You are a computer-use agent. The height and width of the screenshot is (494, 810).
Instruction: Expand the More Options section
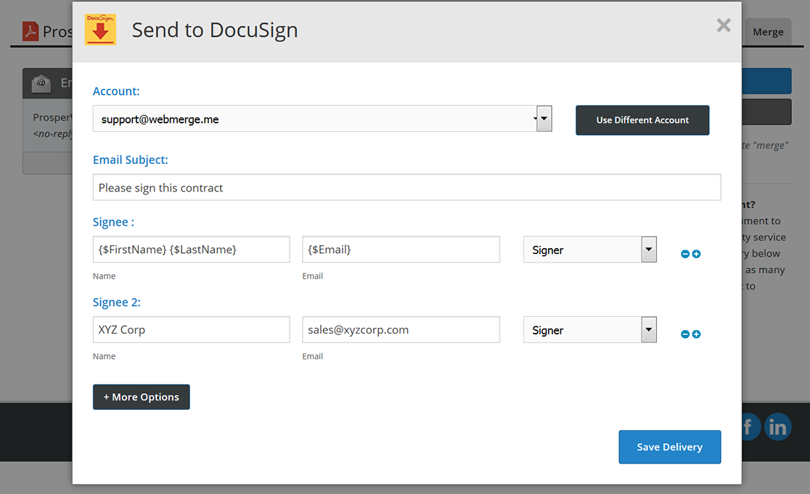(142, 397)
